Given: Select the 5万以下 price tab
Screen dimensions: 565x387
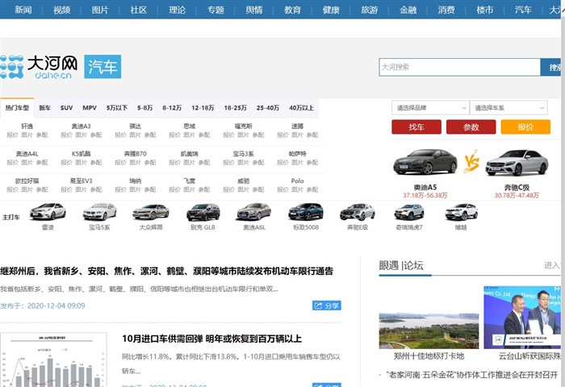Looking at the screenshot, I should (117, 108).
